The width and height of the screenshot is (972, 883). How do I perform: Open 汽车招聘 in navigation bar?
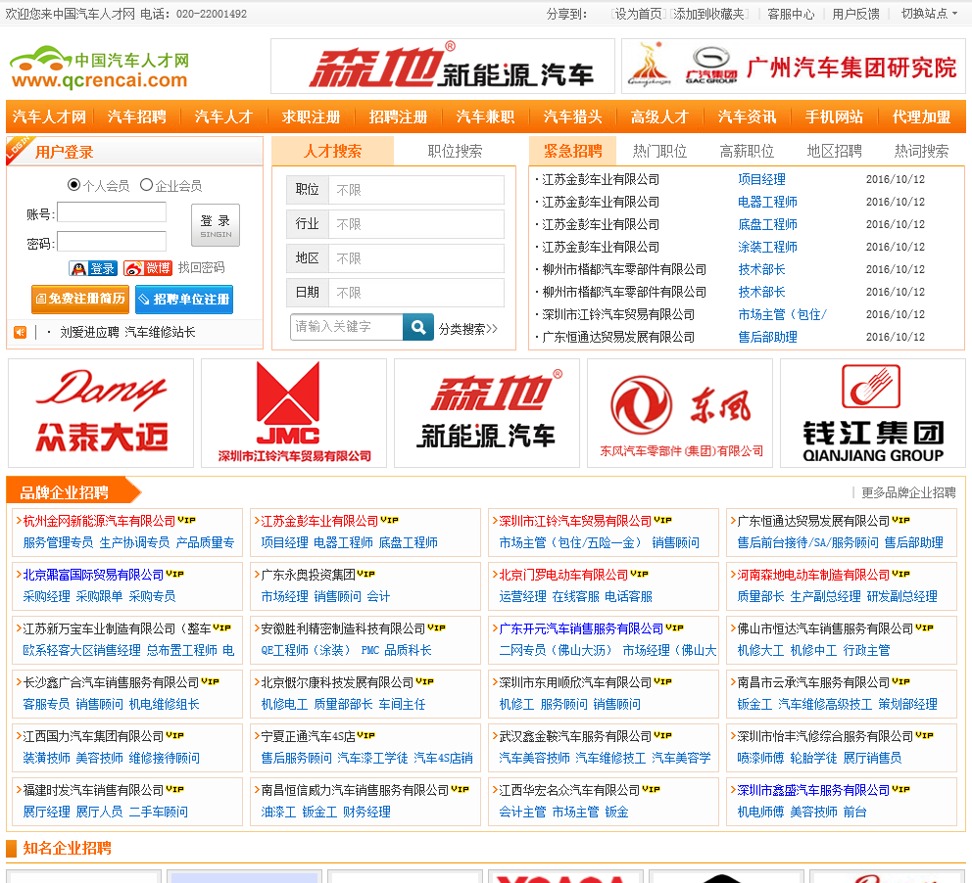[137, 116]
